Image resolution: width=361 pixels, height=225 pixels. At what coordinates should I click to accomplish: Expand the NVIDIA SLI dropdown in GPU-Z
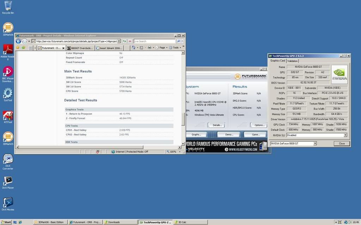coord(345,135)
